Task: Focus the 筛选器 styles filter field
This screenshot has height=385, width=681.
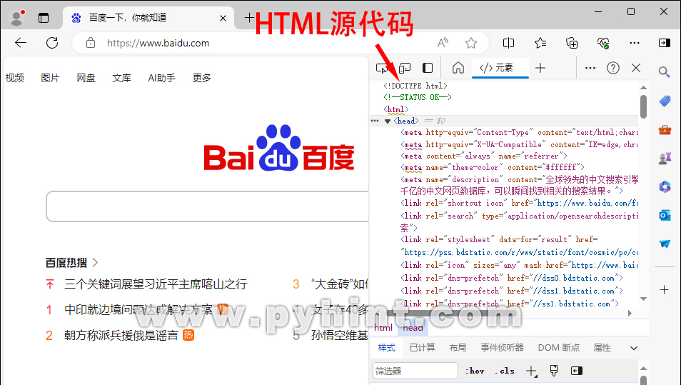Action: 415,371
